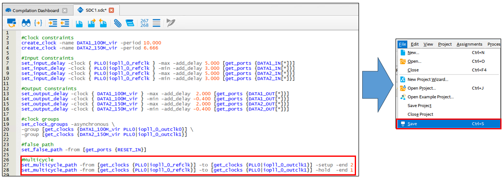
Task: Select Open Example Project menu item
Action: click(430, 97)
